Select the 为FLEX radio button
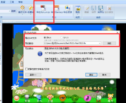The height and width of the screenshot is (103, 126). click(x=62, y=37)
